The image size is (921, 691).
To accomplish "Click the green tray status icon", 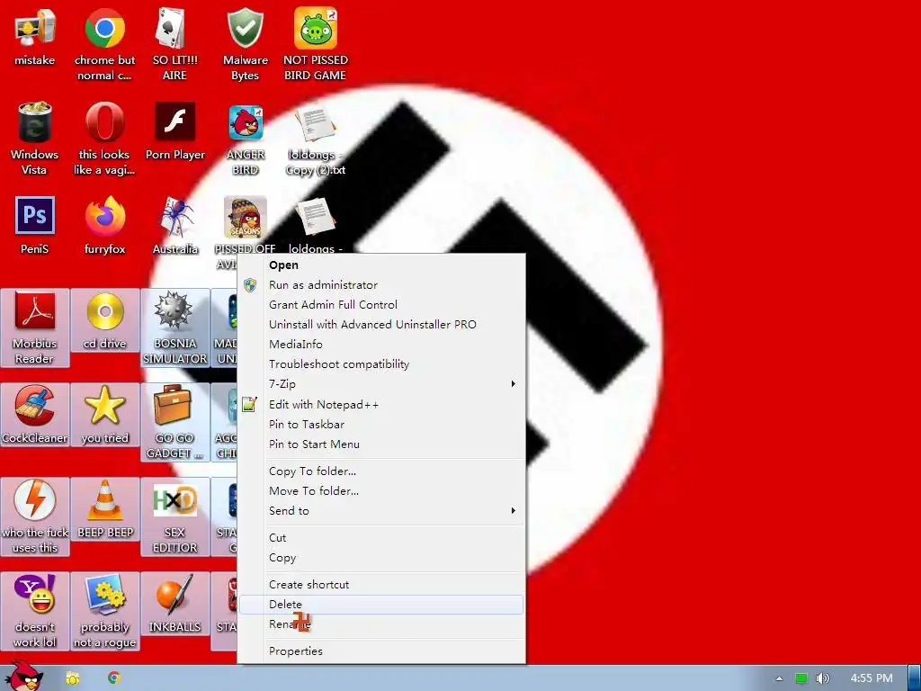I will coord(801,678).
